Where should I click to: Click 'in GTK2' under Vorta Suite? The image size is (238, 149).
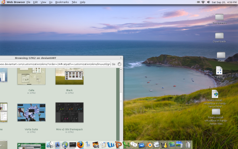tap(31, 132)
